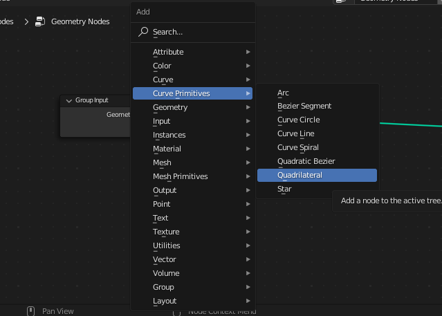Click the arrow beside Utilities
The image size is (442, 316).
tap(248, 245)
